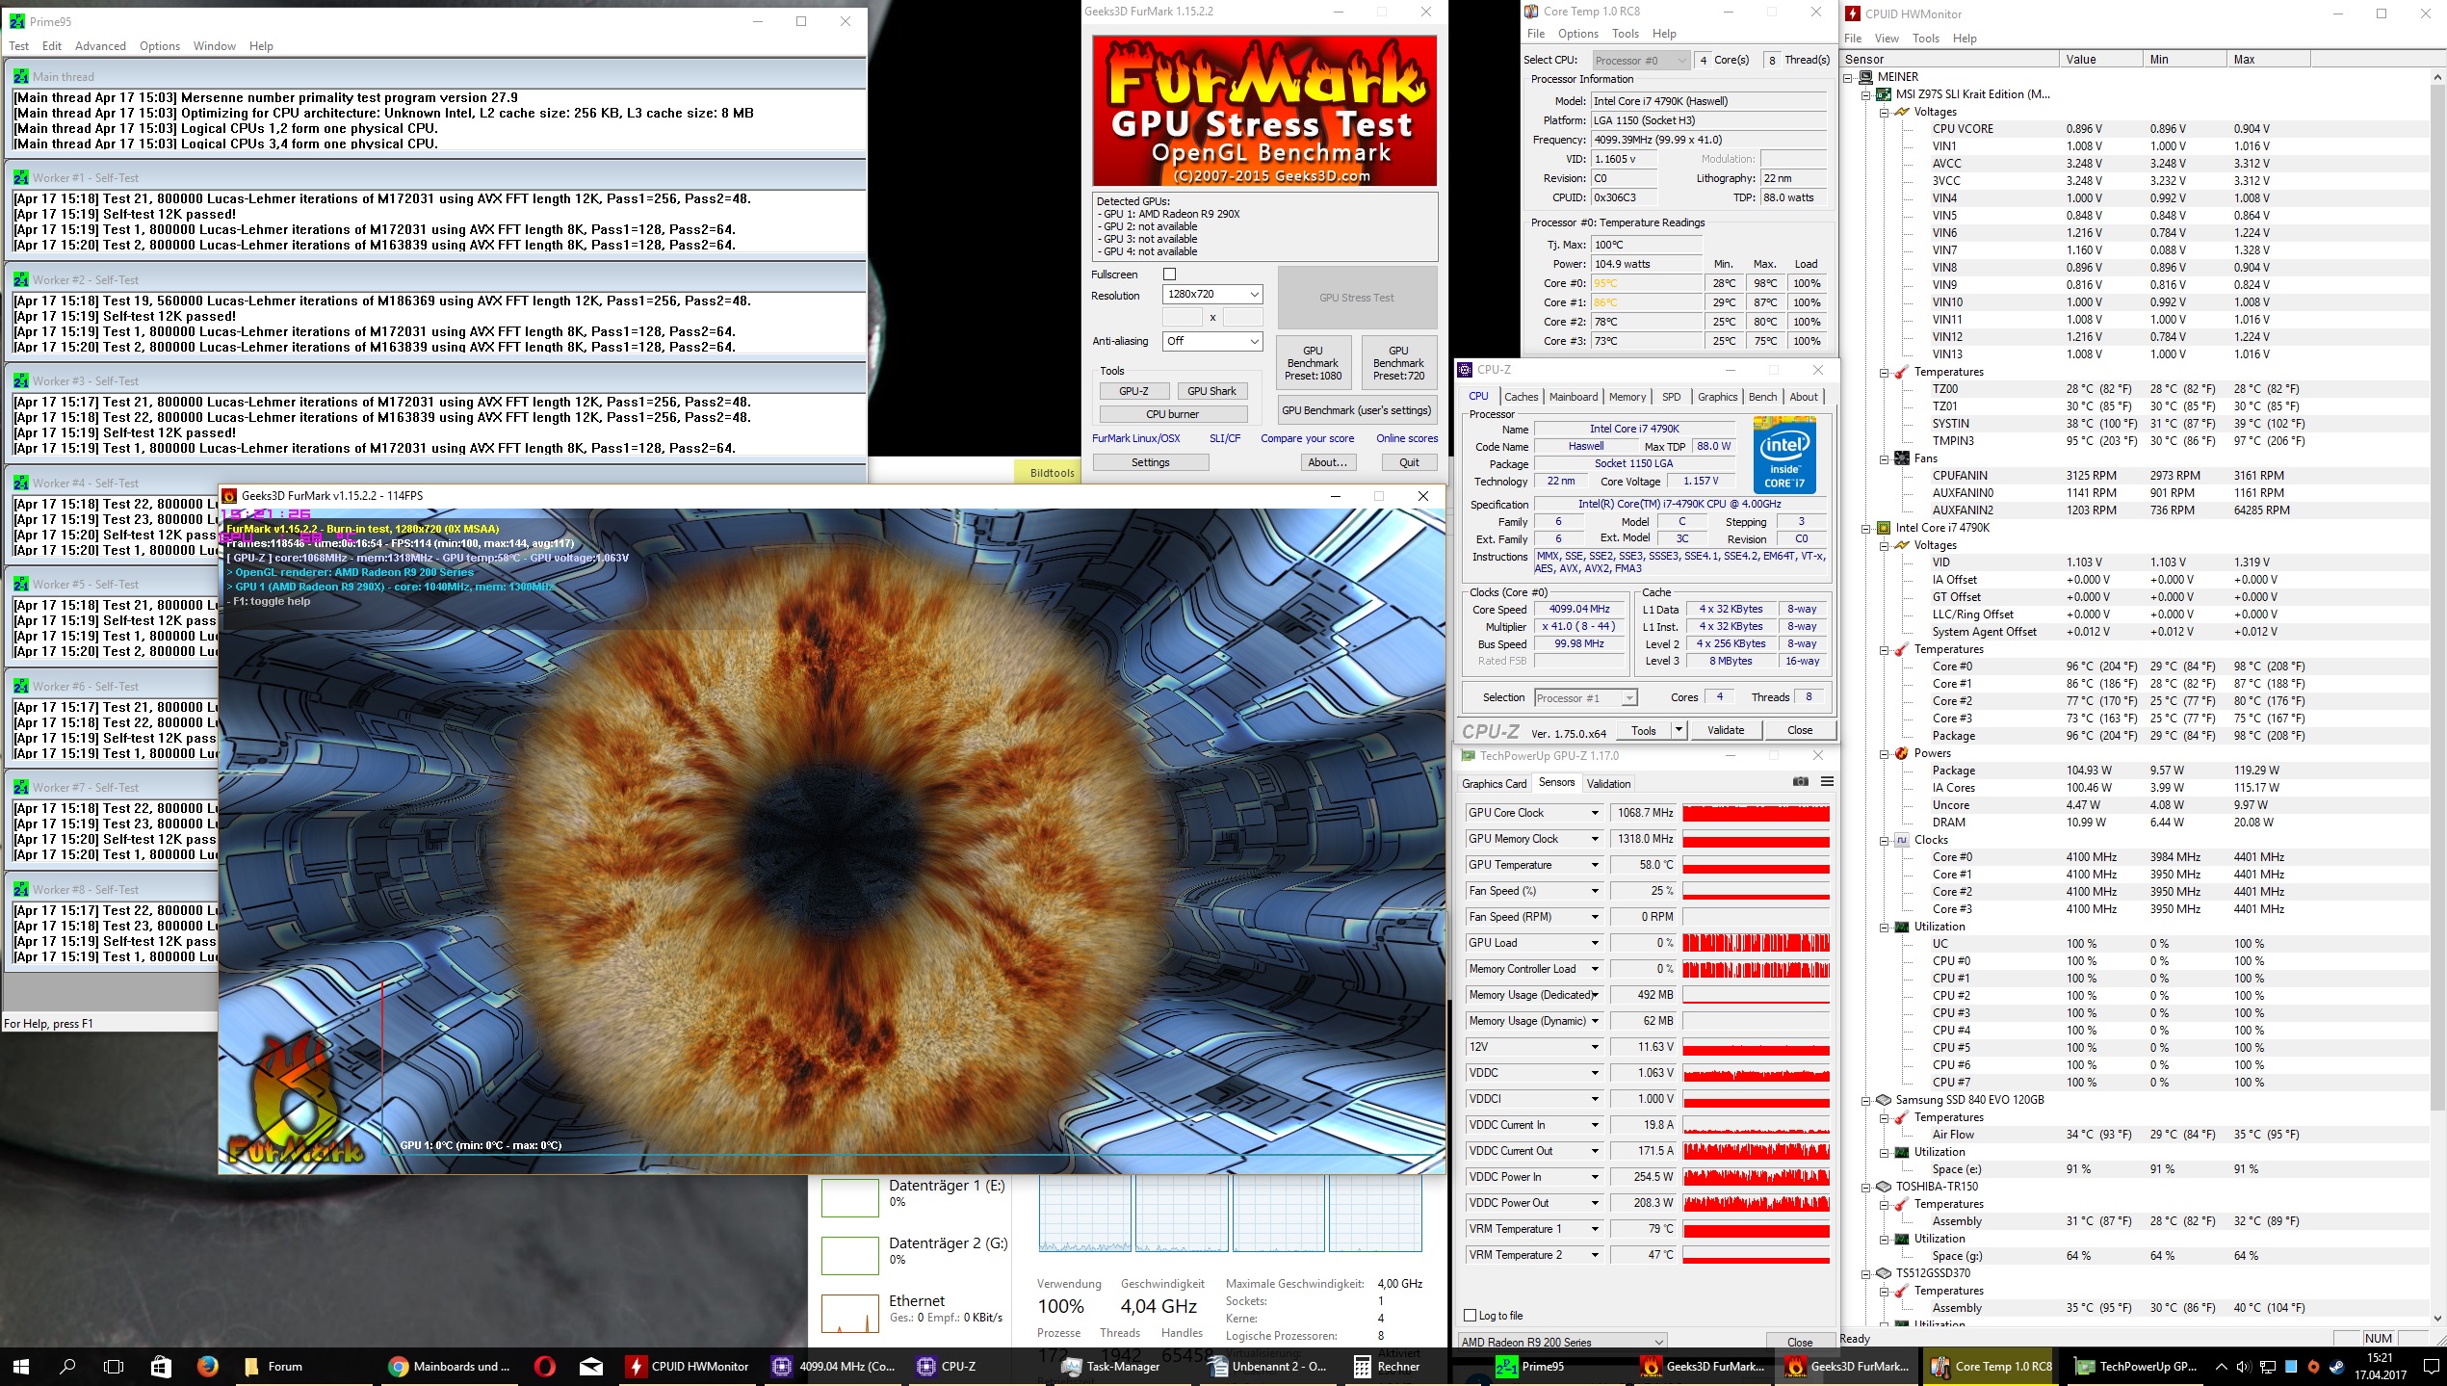
Task: Open the GPU-Z hamburger menu icon
Action: point(1827,782)
